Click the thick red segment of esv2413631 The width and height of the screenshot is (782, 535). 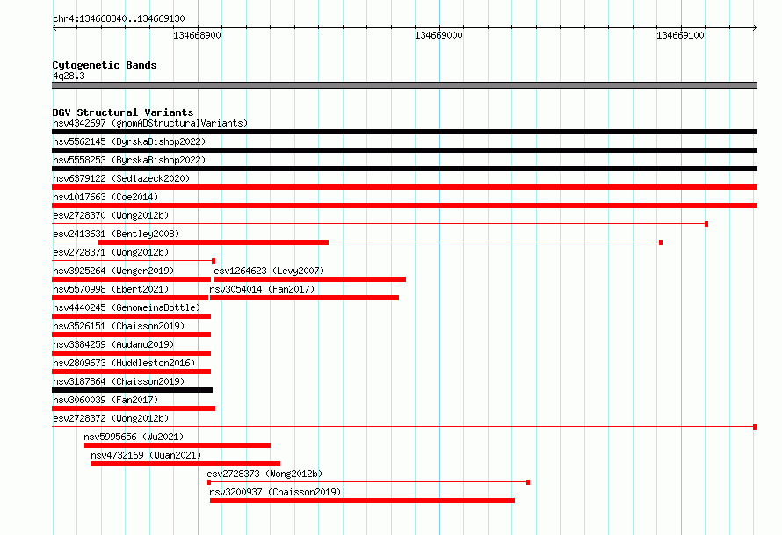coord(214,242)
